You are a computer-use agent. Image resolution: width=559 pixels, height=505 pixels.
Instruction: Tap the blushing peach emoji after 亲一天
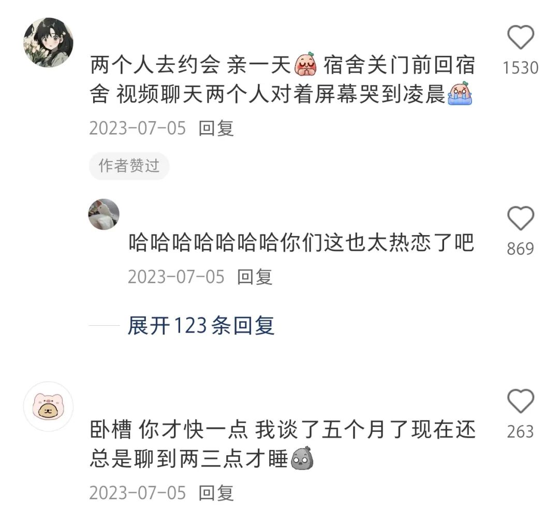306,64
